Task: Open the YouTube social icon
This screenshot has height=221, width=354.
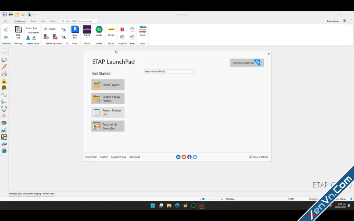Action: [184, 157]
